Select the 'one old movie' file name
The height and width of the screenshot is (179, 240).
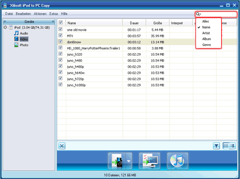(77, 30)
